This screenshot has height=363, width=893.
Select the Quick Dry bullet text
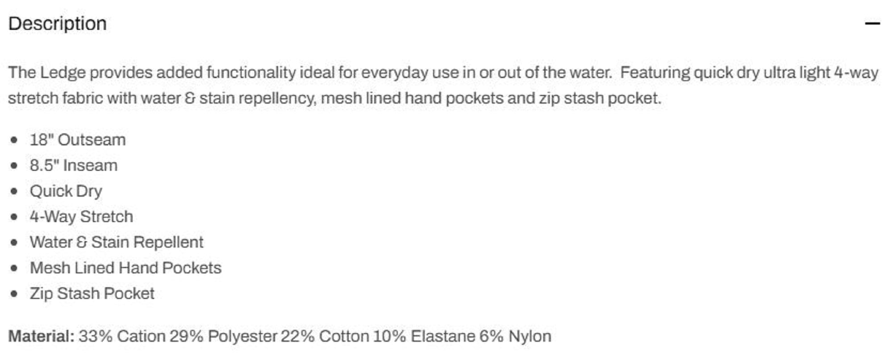[66, 191]
